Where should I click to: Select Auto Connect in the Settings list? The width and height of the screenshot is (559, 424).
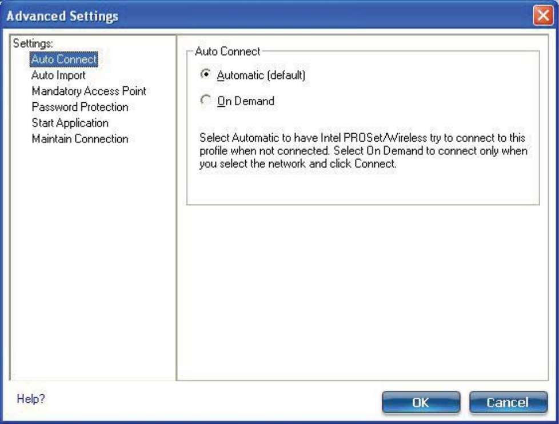click(64, 59)
